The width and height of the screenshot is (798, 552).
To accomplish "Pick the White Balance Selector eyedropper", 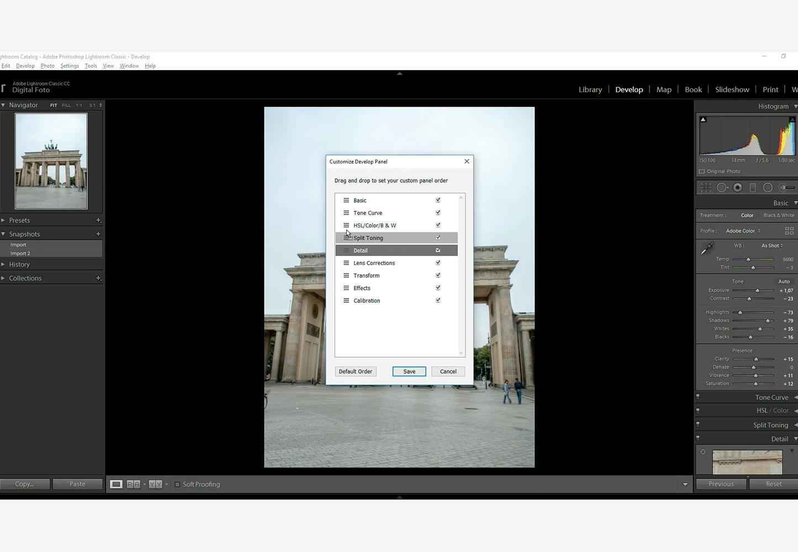I will tap(707, 249).
